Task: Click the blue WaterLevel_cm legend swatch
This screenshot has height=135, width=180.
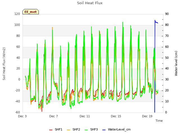Action: (104, 130)
